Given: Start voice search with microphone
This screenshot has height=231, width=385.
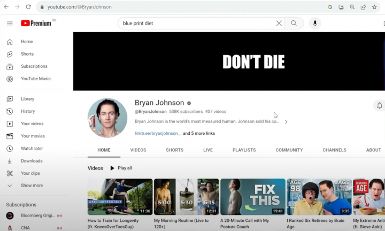Looking at the screenshot, I should tap(315, 24).
